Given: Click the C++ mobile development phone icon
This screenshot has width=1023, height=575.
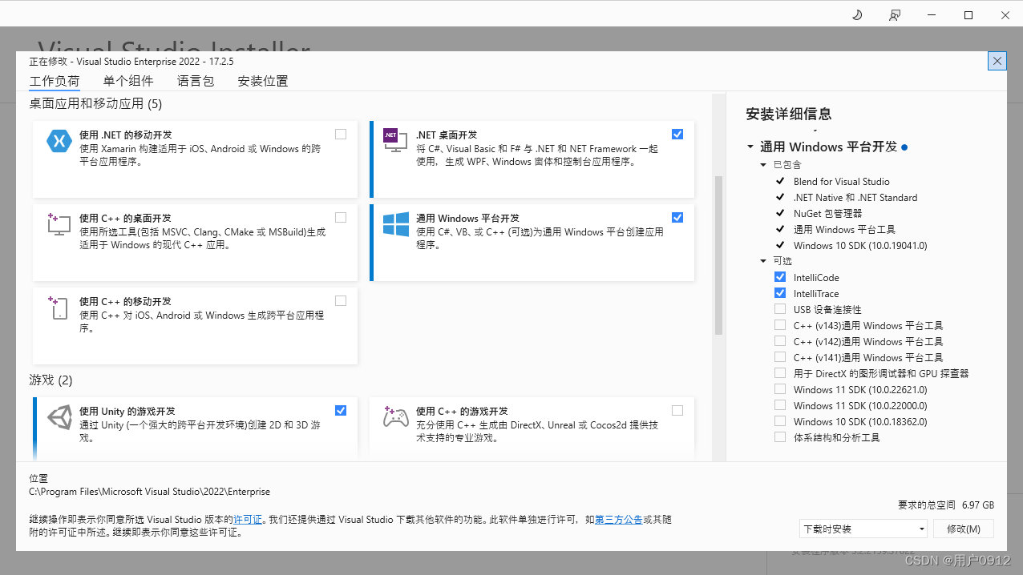Looking at the screenshot, I should (x=59, y=308).
